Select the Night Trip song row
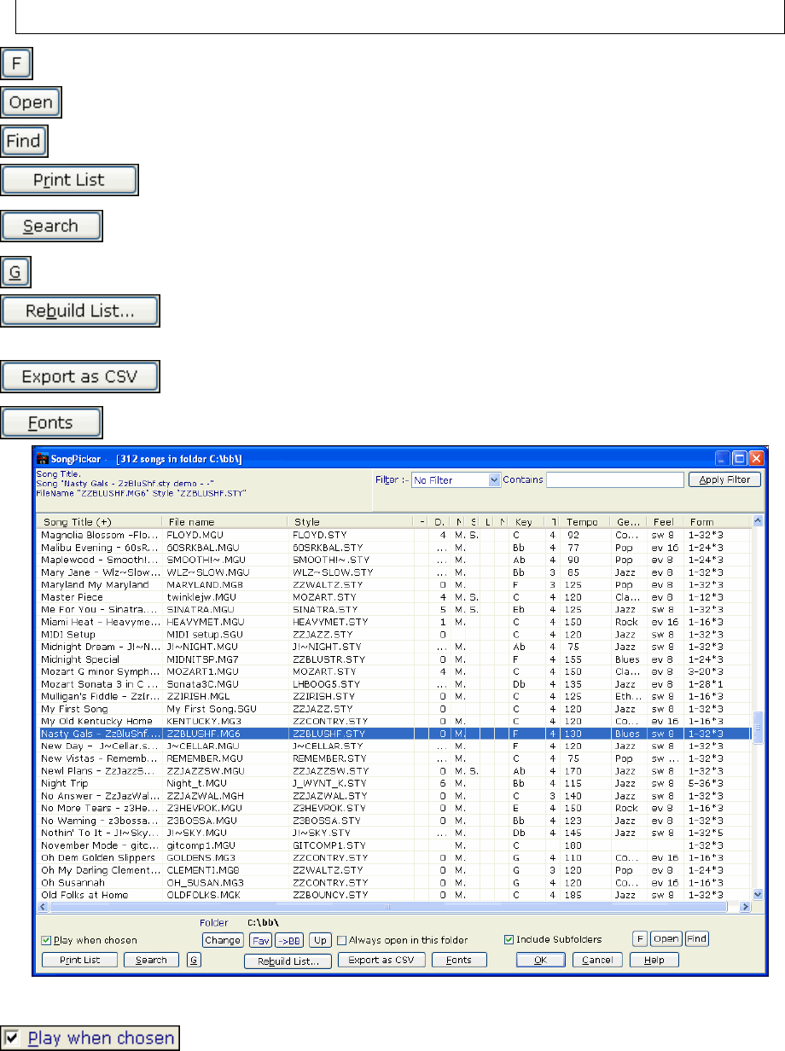The height and width of the screenshot is (1051, 785). click(394, 781)
